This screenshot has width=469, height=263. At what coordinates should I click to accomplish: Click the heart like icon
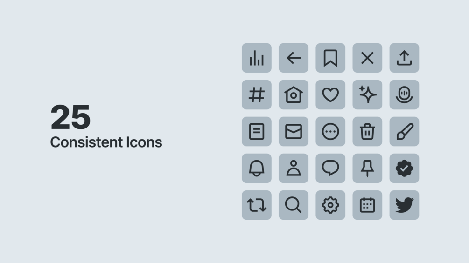[x=330, y=94]
